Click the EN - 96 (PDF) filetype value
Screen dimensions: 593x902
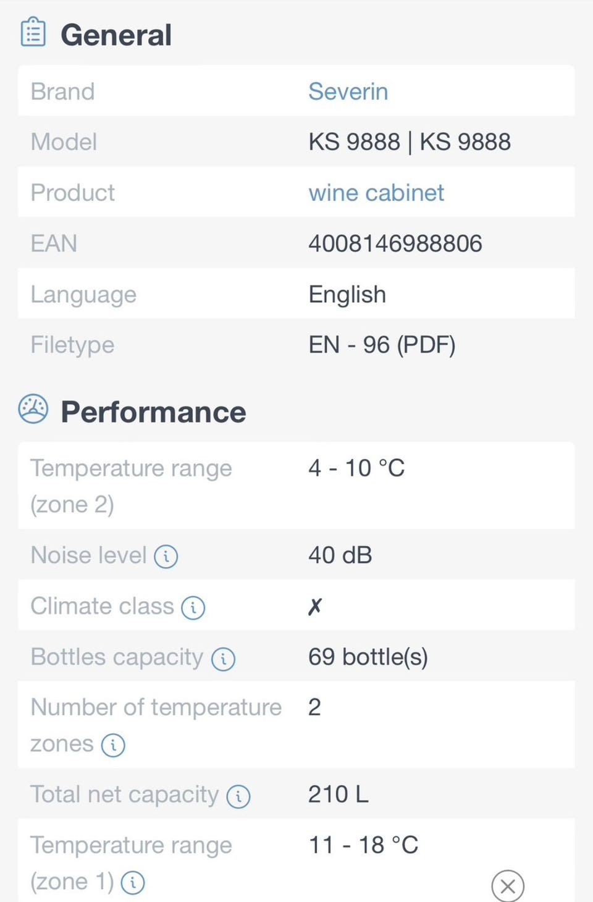pyautogui.click(x=382, y=345)
